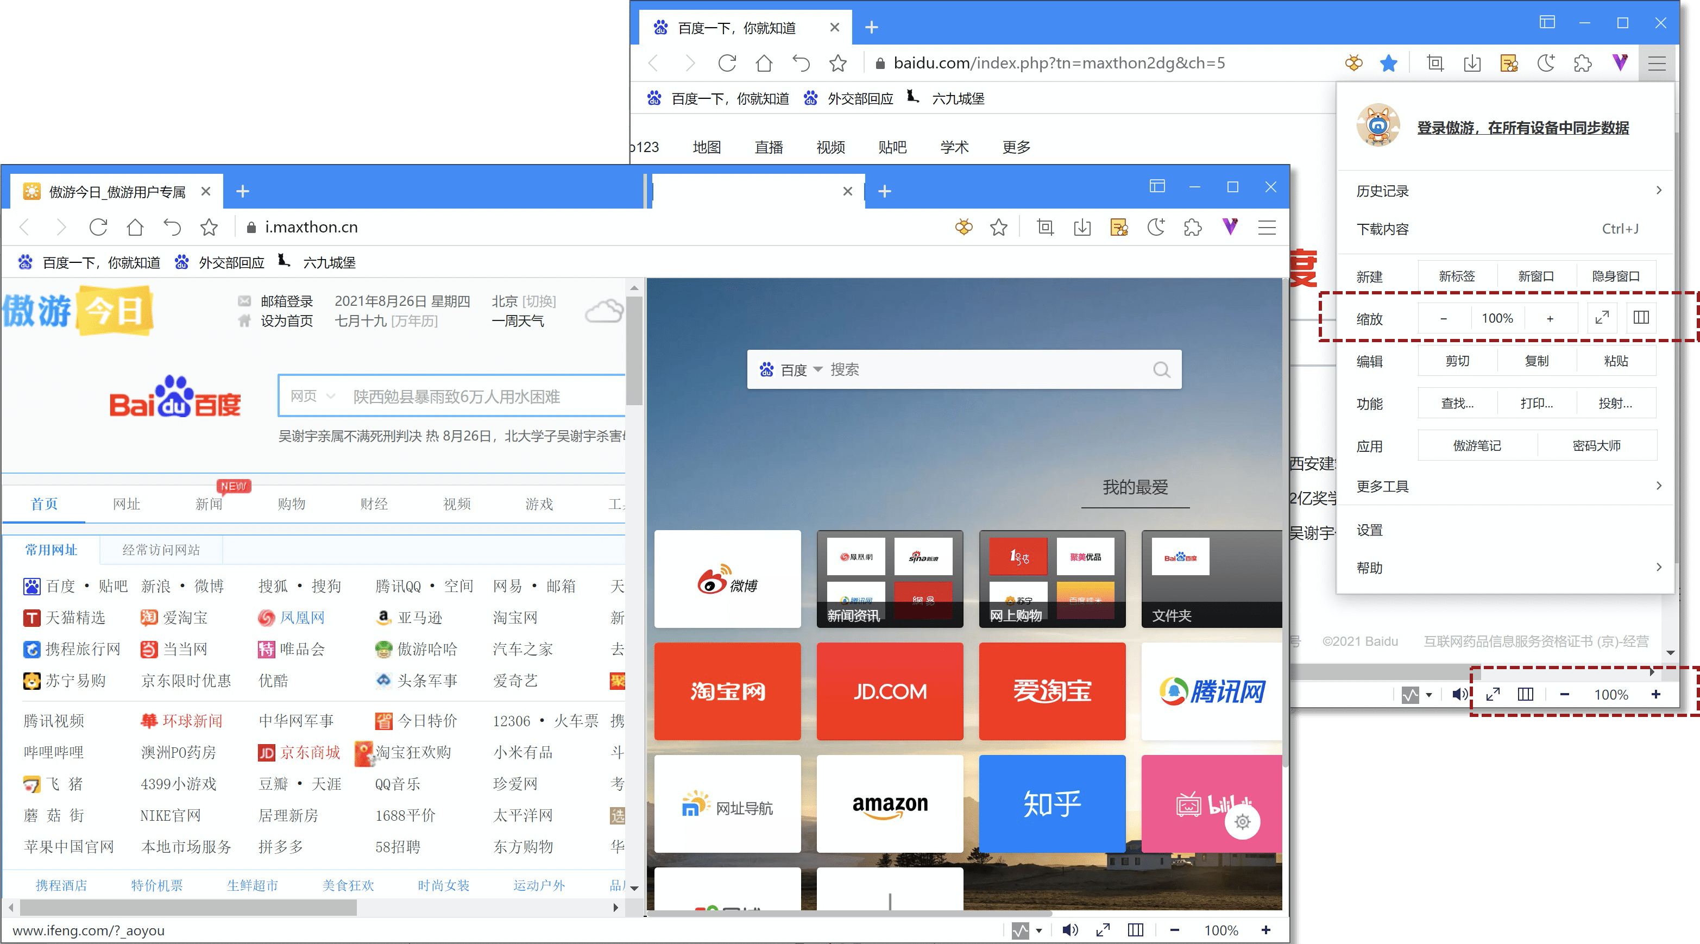
Task: Click the new tab plus button in the Baidu window
Action: [x=871, y=27]
